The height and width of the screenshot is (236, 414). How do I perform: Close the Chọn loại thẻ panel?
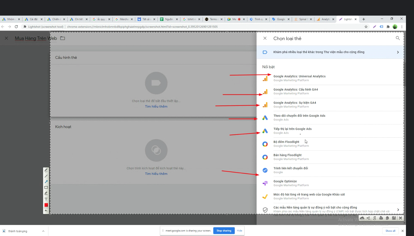265,38
